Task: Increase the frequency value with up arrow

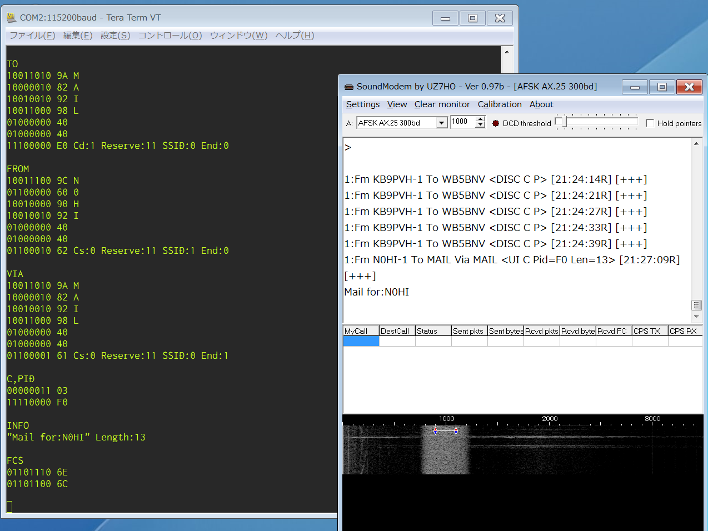Action: pos(481,119)
